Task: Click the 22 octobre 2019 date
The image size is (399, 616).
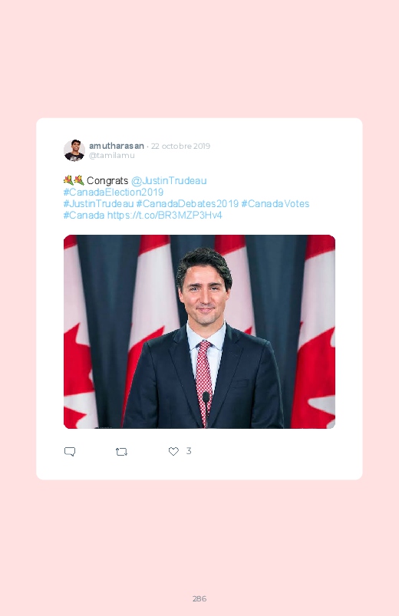Action: pyautogui.click(x=180, y=147)
